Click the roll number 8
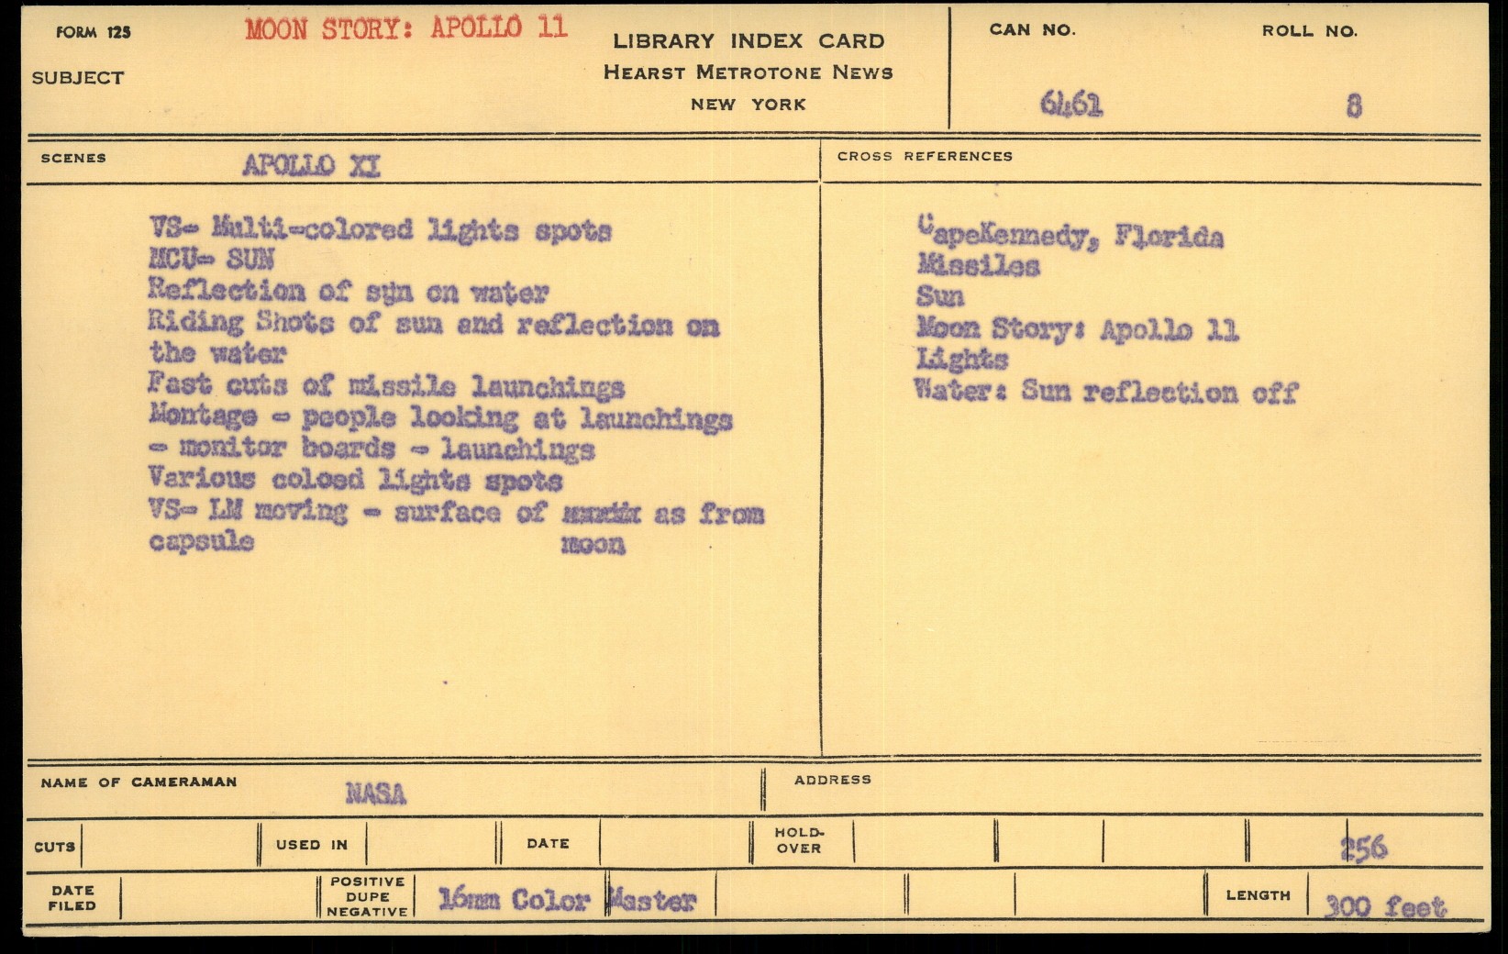Screen dimensions: 1508x954 click(1354, 106)
